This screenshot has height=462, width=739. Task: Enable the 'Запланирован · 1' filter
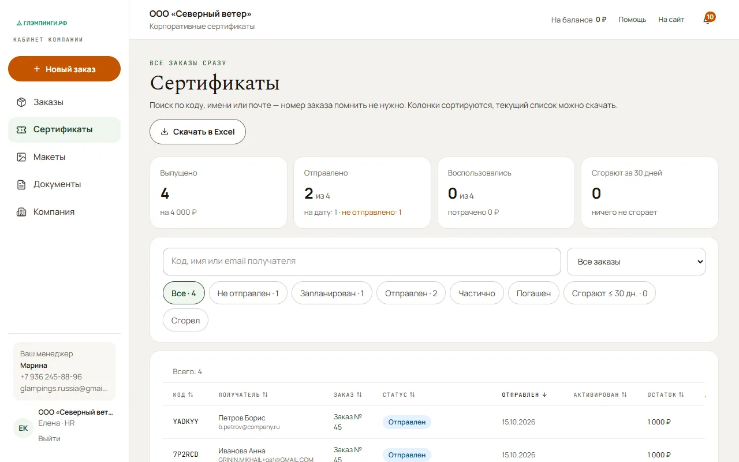point(331,293)
